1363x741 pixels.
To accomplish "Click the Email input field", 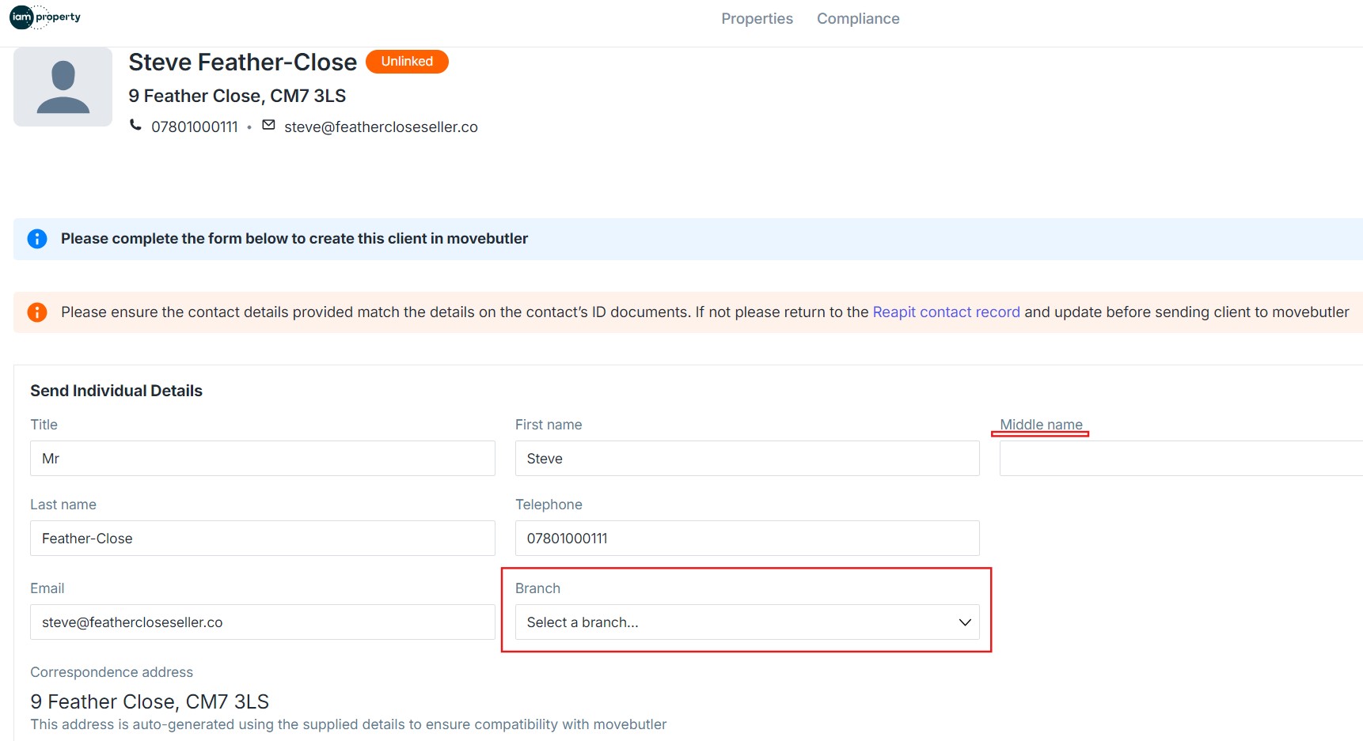I will [262, 622].
